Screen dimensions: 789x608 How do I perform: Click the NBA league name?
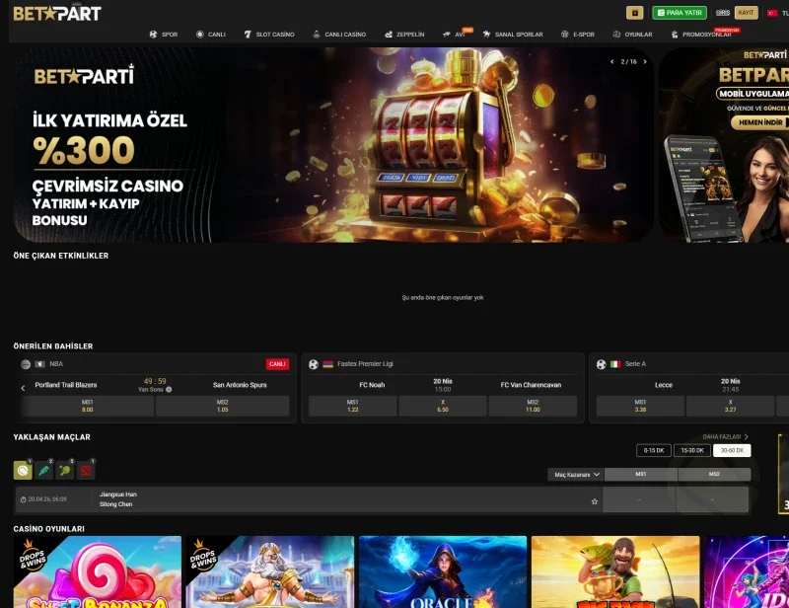[x=56, y=364]
